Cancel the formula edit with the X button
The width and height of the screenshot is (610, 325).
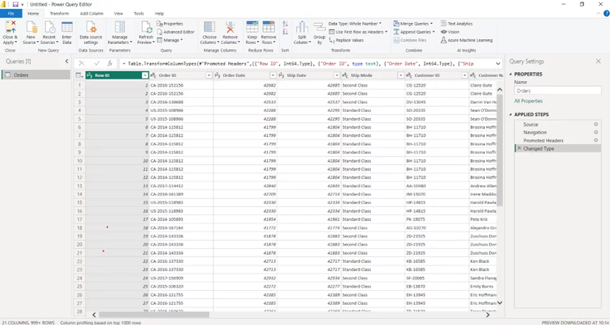pyautogui.click(x=81, y=64)
